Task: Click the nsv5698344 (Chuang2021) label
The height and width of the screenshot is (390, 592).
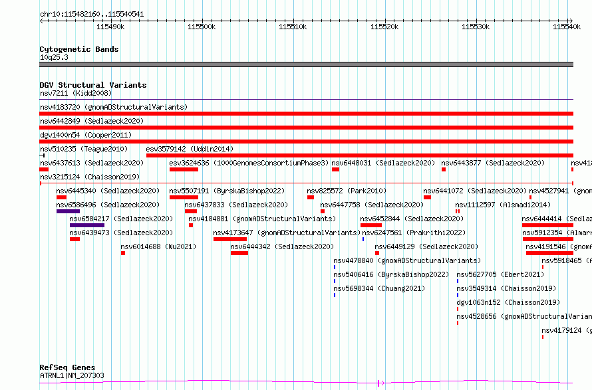Action: click(x=379, y=288)
